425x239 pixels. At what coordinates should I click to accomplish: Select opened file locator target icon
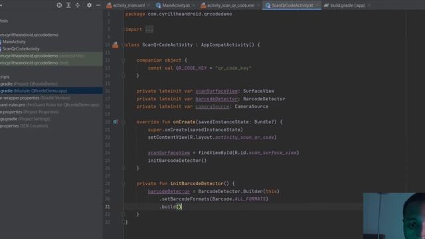point(59,5)
